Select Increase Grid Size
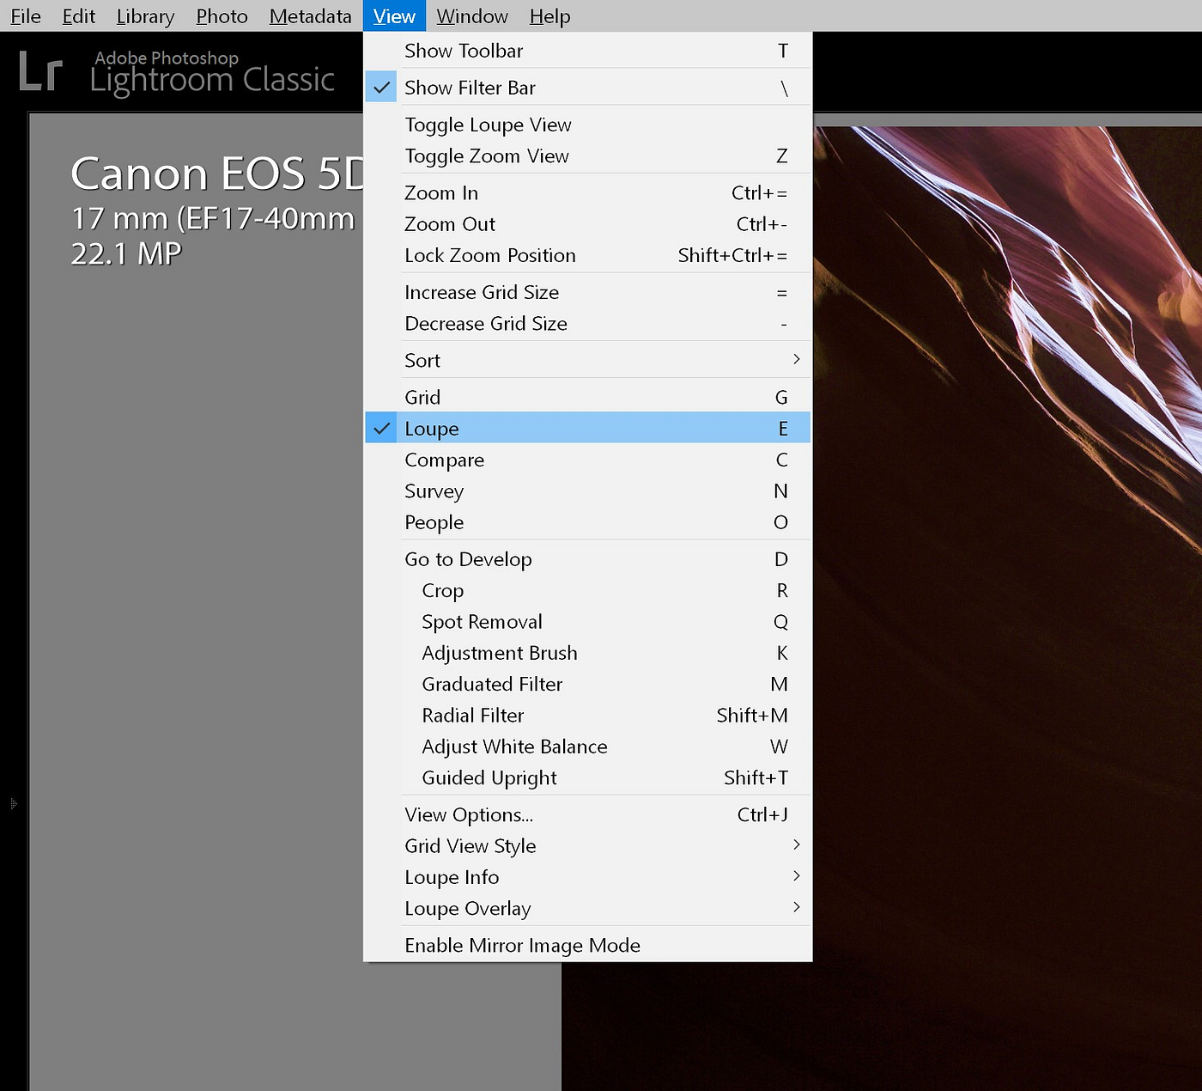This screenshot has height=1091, width=1202. click(x=588, y=292)
